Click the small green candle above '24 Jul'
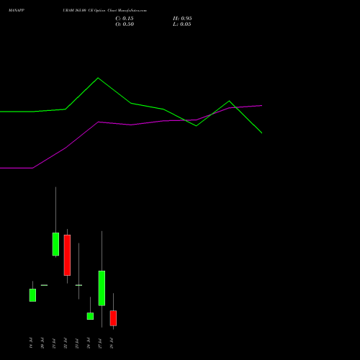The image size is (360, 360). click(x=90, y=316)
